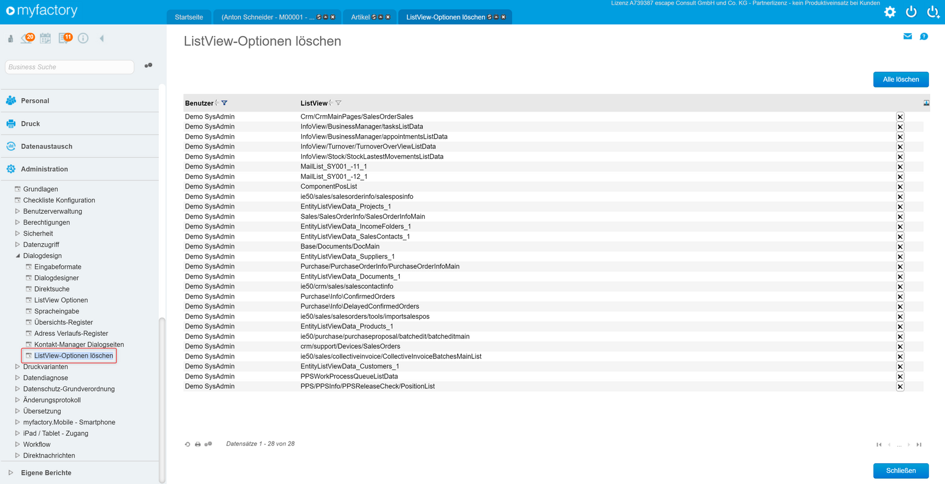Open ListView Optionen in the tree
Screen dimensions: 945x484
pyautogui.click(x=61, y=300)
